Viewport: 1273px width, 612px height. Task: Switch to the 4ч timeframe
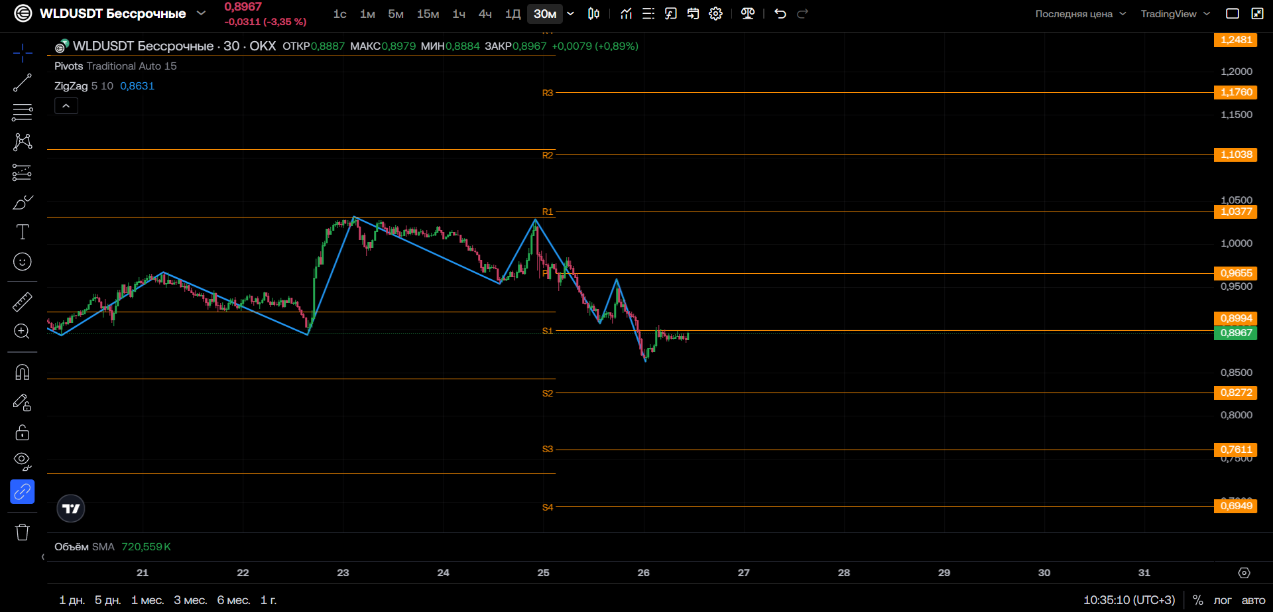[485, 14]
